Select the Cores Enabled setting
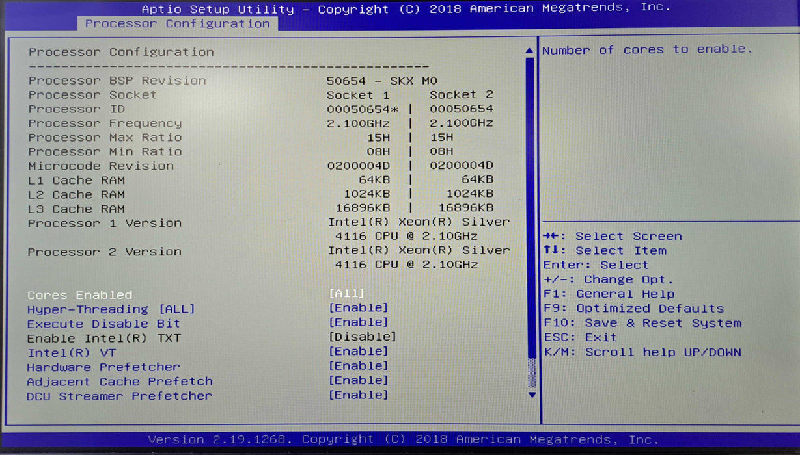Screen dimensions: 800x455 (79, 295)
